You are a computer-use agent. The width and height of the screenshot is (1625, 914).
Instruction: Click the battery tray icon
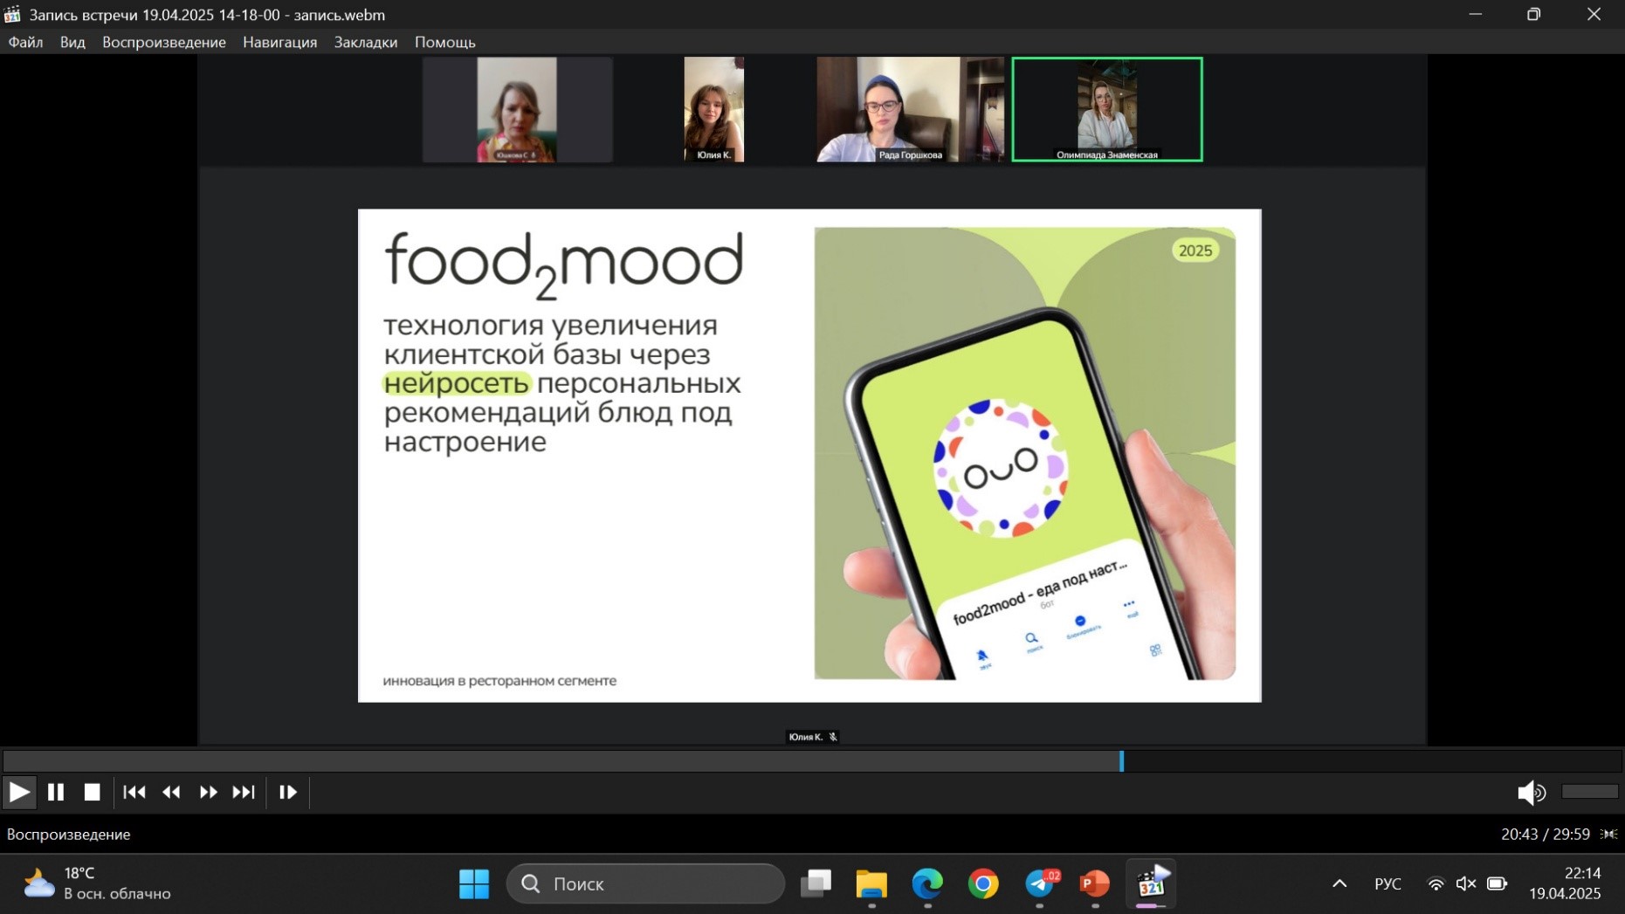coord(1497,884)
